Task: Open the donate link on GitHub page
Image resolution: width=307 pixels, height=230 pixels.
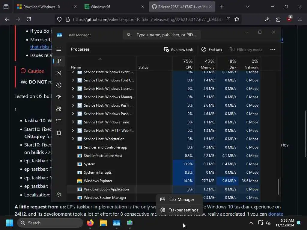Action: [276, 214]
